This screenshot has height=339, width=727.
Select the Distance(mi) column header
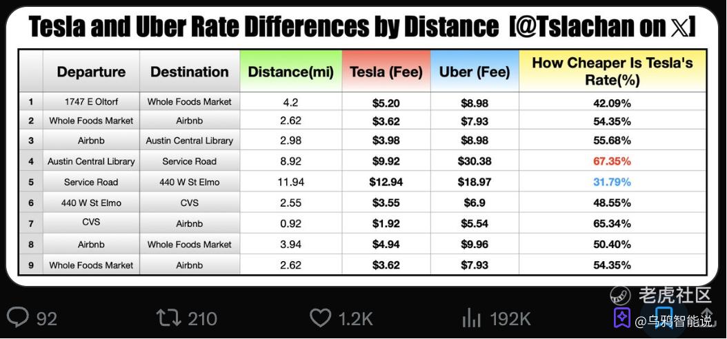click(x=290, y=72)
